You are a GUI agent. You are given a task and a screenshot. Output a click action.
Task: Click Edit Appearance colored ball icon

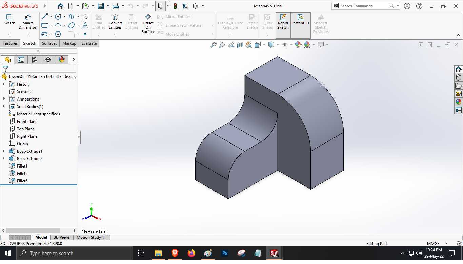coord(298,45)
